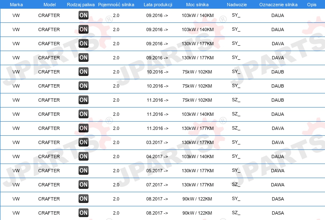This screenshot has width=325, height=220.
Task: Click the ON badge in the 11.2016 103kW row
Action: [x=84, y=114]
